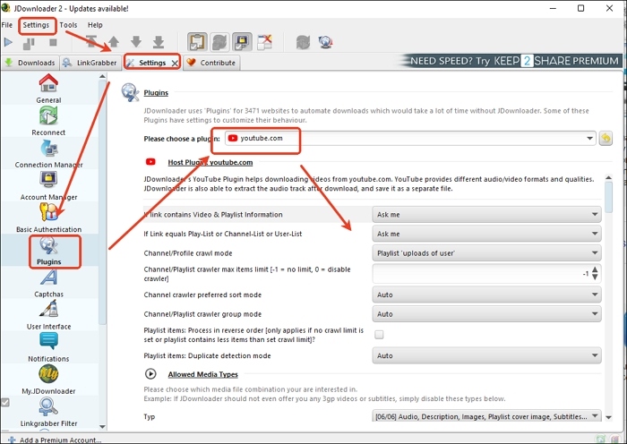Open Captchas settings section
Screen dimensions: 627x444
click(48, 284)
